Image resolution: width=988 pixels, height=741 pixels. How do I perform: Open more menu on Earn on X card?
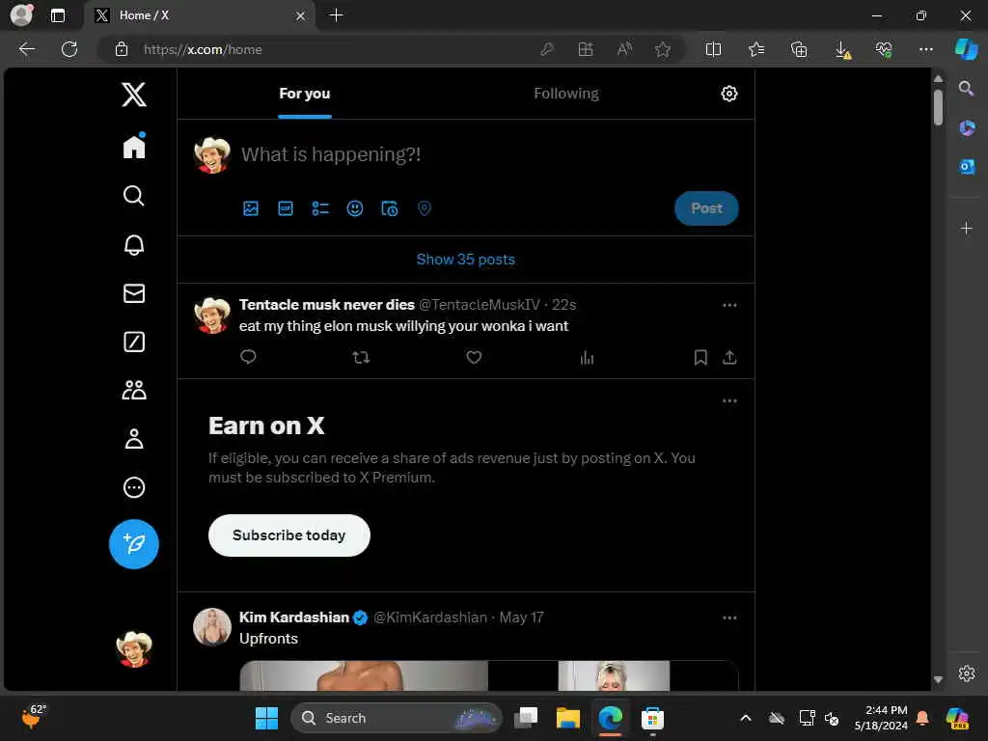pyautogui.click(x=729, y=400)
